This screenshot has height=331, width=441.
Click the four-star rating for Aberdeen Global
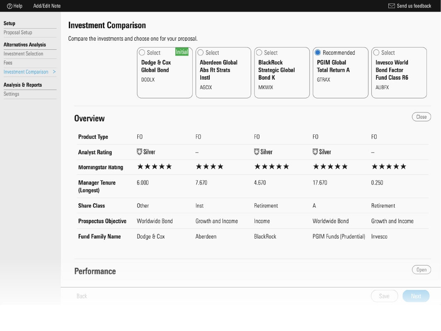(x=209, y=167)
